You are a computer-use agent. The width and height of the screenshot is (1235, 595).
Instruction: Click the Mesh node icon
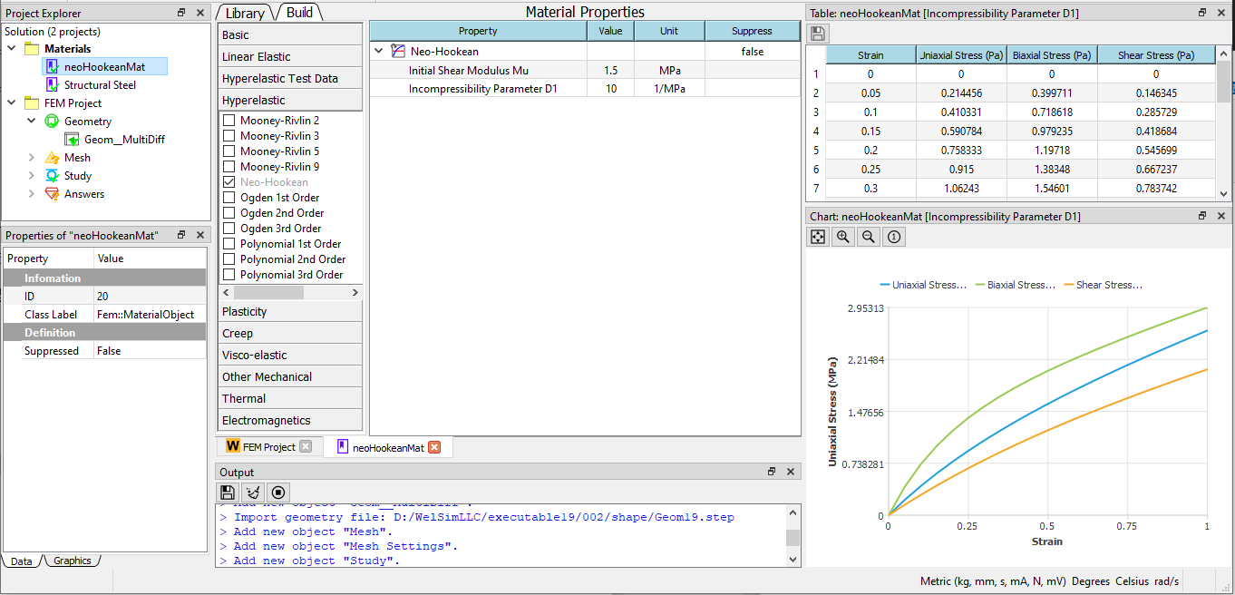coord(53,157)
